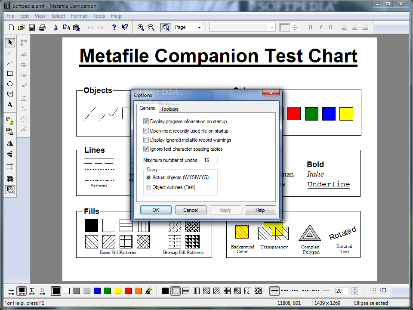The width and height of the screenshot is (413, 310).
Task: Toggle the zoom to page icon
Action: pyautogui.click(x=165, y=27)
